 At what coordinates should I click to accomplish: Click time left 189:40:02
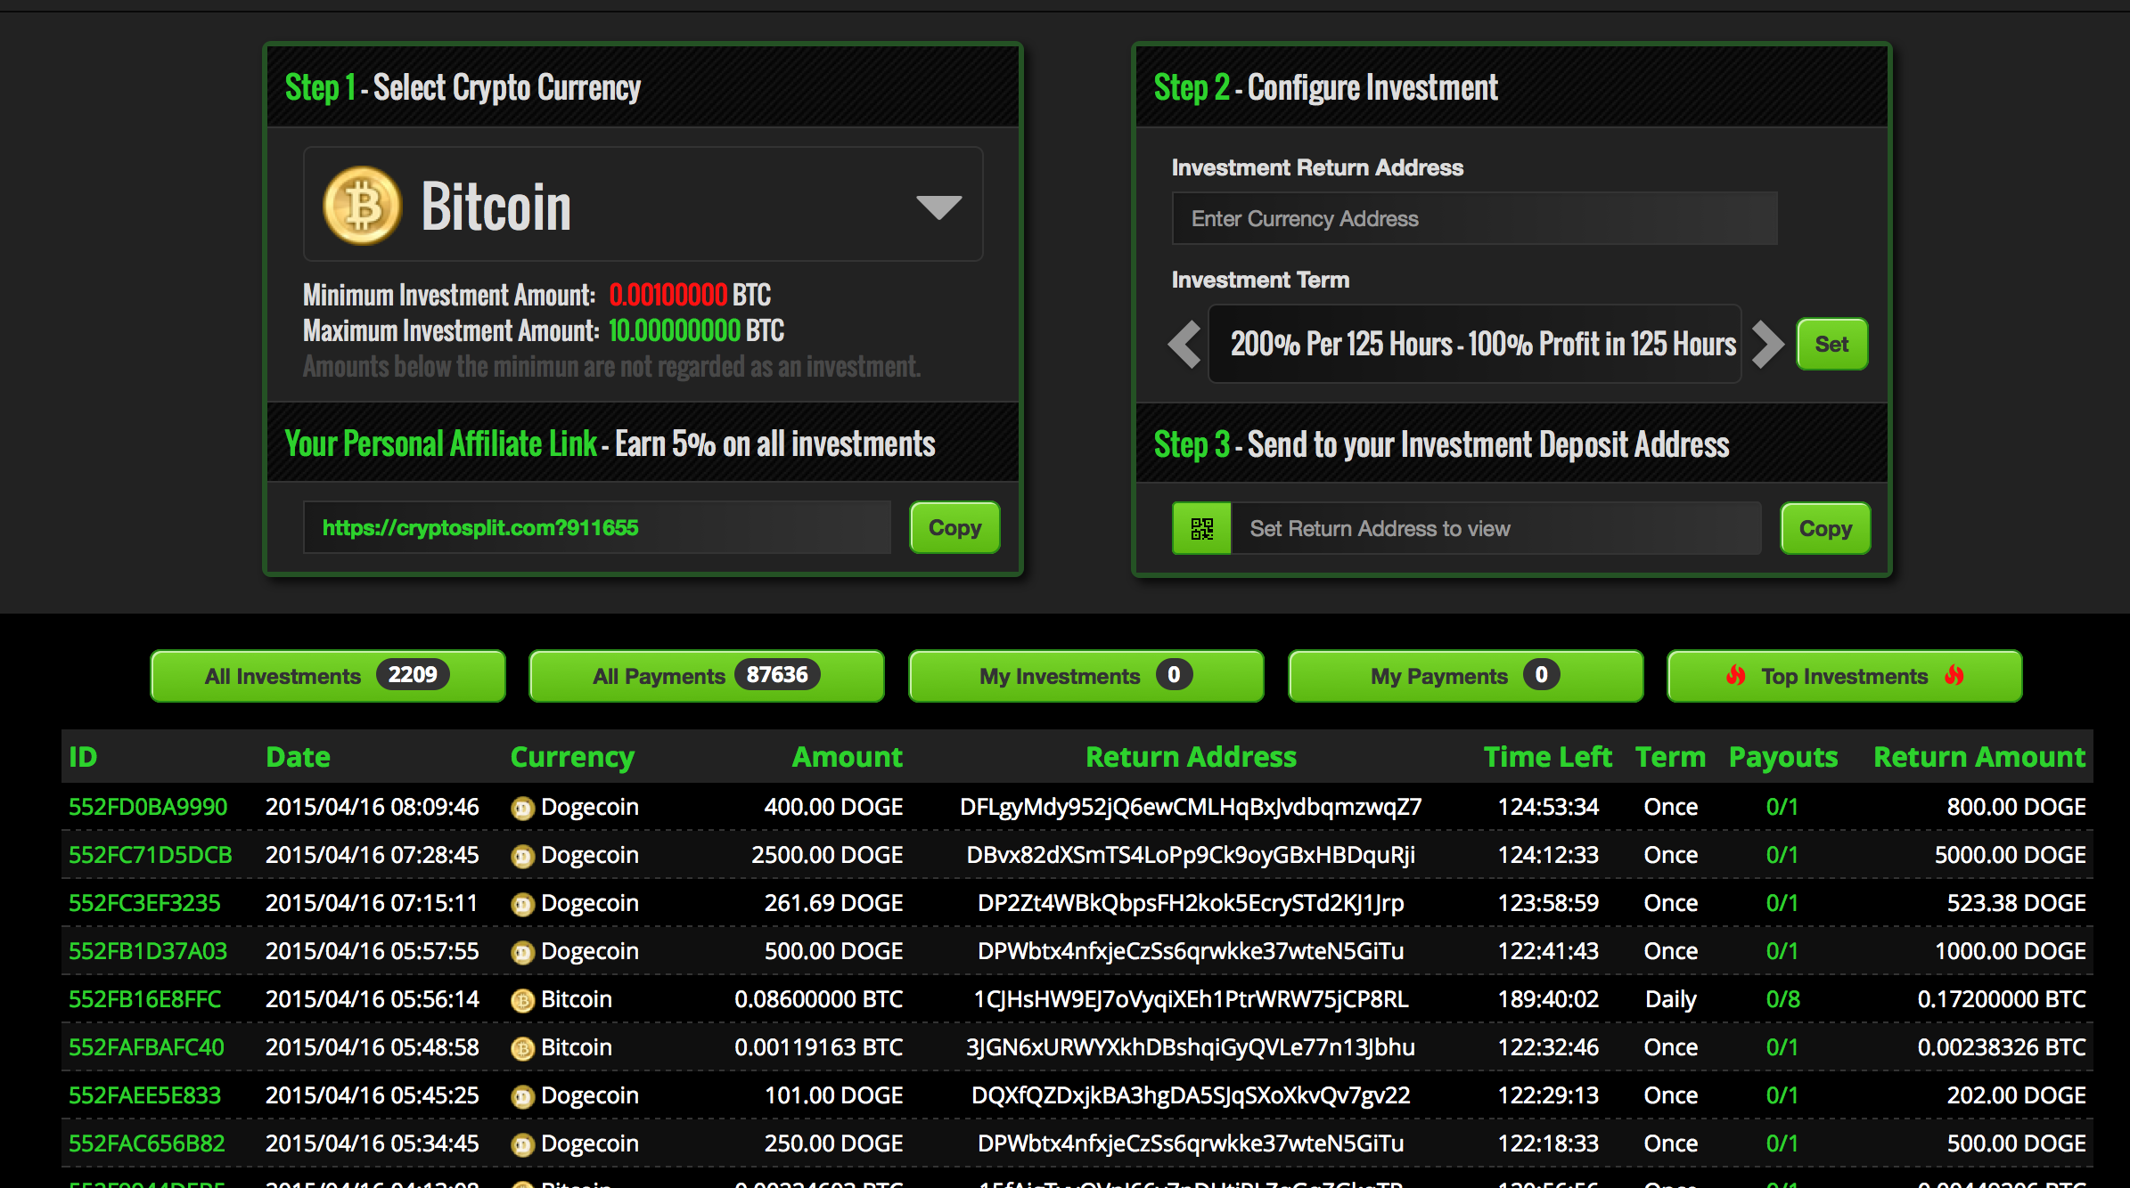click(1548, 999)
